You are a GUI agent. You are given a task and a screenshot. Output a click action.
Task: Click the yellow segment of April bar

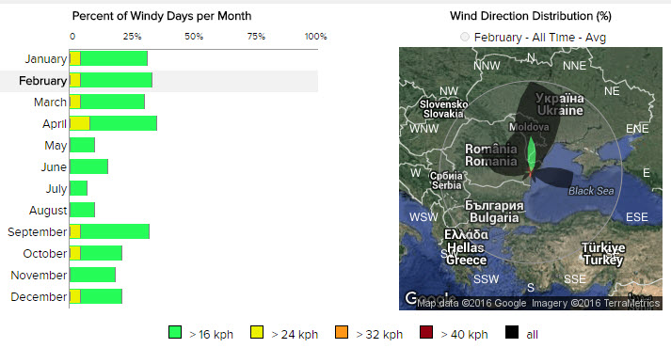coord(80,123)
